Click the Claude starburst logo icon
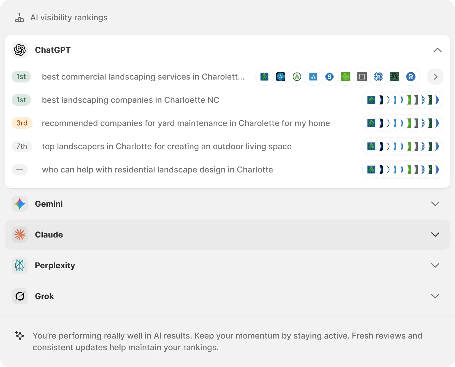 click(x=20, y=235)
